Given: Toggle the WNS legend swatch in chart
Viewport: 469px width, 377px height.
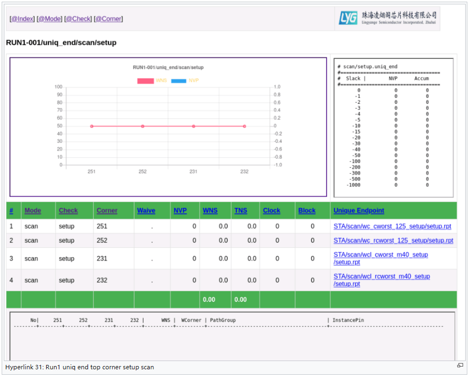Looking at the screenshot, I should [145, 81].
